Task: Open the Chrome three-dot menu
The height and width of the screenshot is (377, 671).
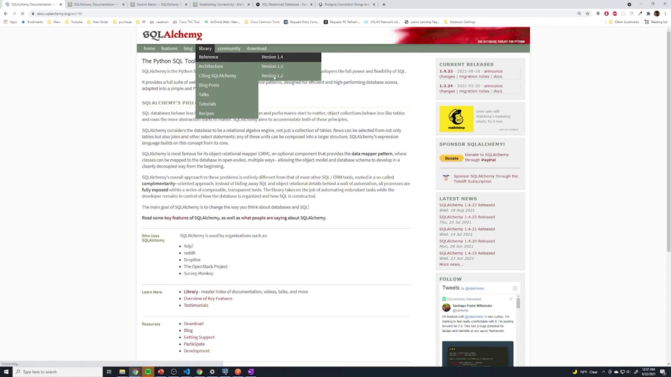Action: click(665, 14)
